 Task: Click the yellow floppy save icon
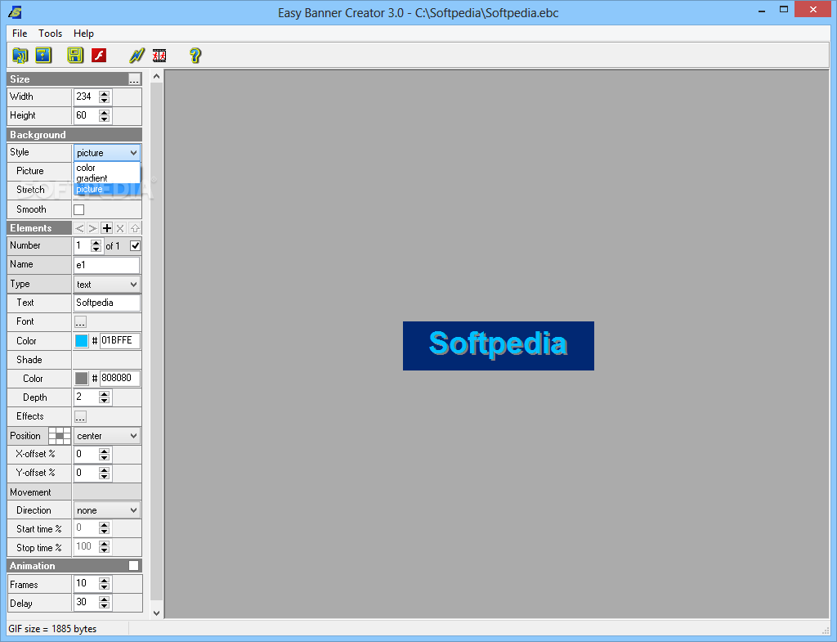pos(75,55)
